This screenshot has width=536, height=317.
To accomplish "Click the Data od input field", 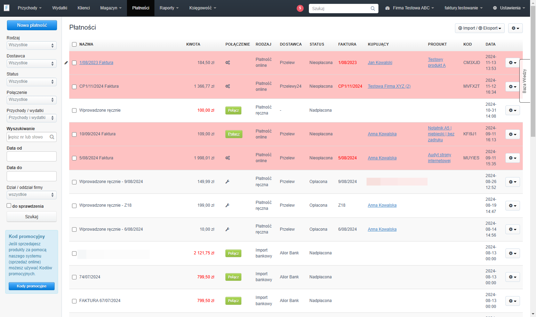I will point(32,157).
